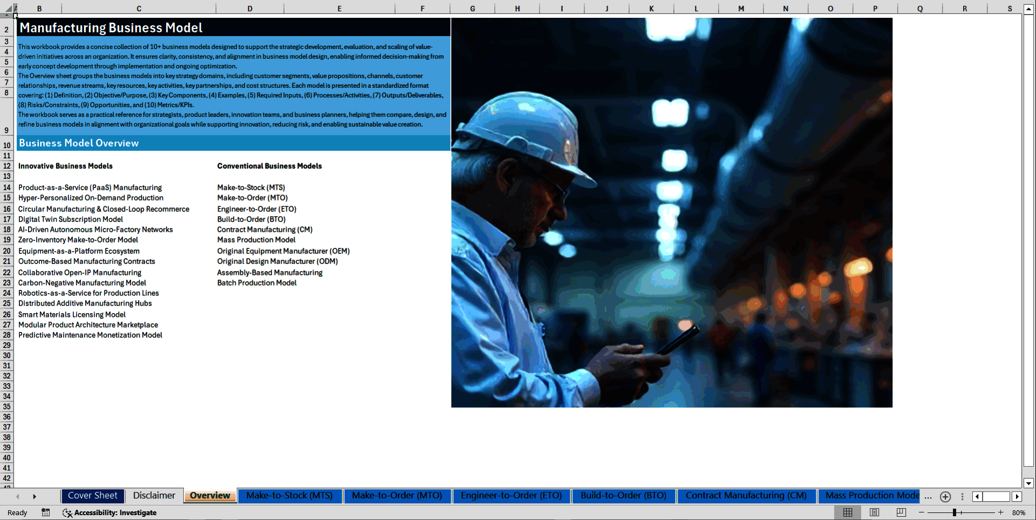The image size is (1036, 520).
Task: Open Accessibility: Investigate checker
Action: (x=110, y=512)
